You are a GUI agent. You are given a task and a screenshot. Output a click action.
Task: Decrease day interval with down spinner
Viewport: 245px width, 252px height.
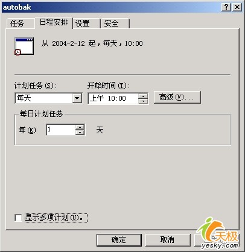click(x=80, y=133)
